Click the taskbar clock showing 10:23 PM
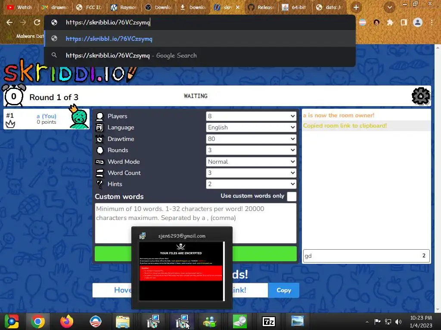The height and width of the screenshot is (330, 441). click(x=421, y=321)
